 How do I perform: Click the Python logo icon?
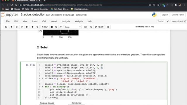point(154,15)
